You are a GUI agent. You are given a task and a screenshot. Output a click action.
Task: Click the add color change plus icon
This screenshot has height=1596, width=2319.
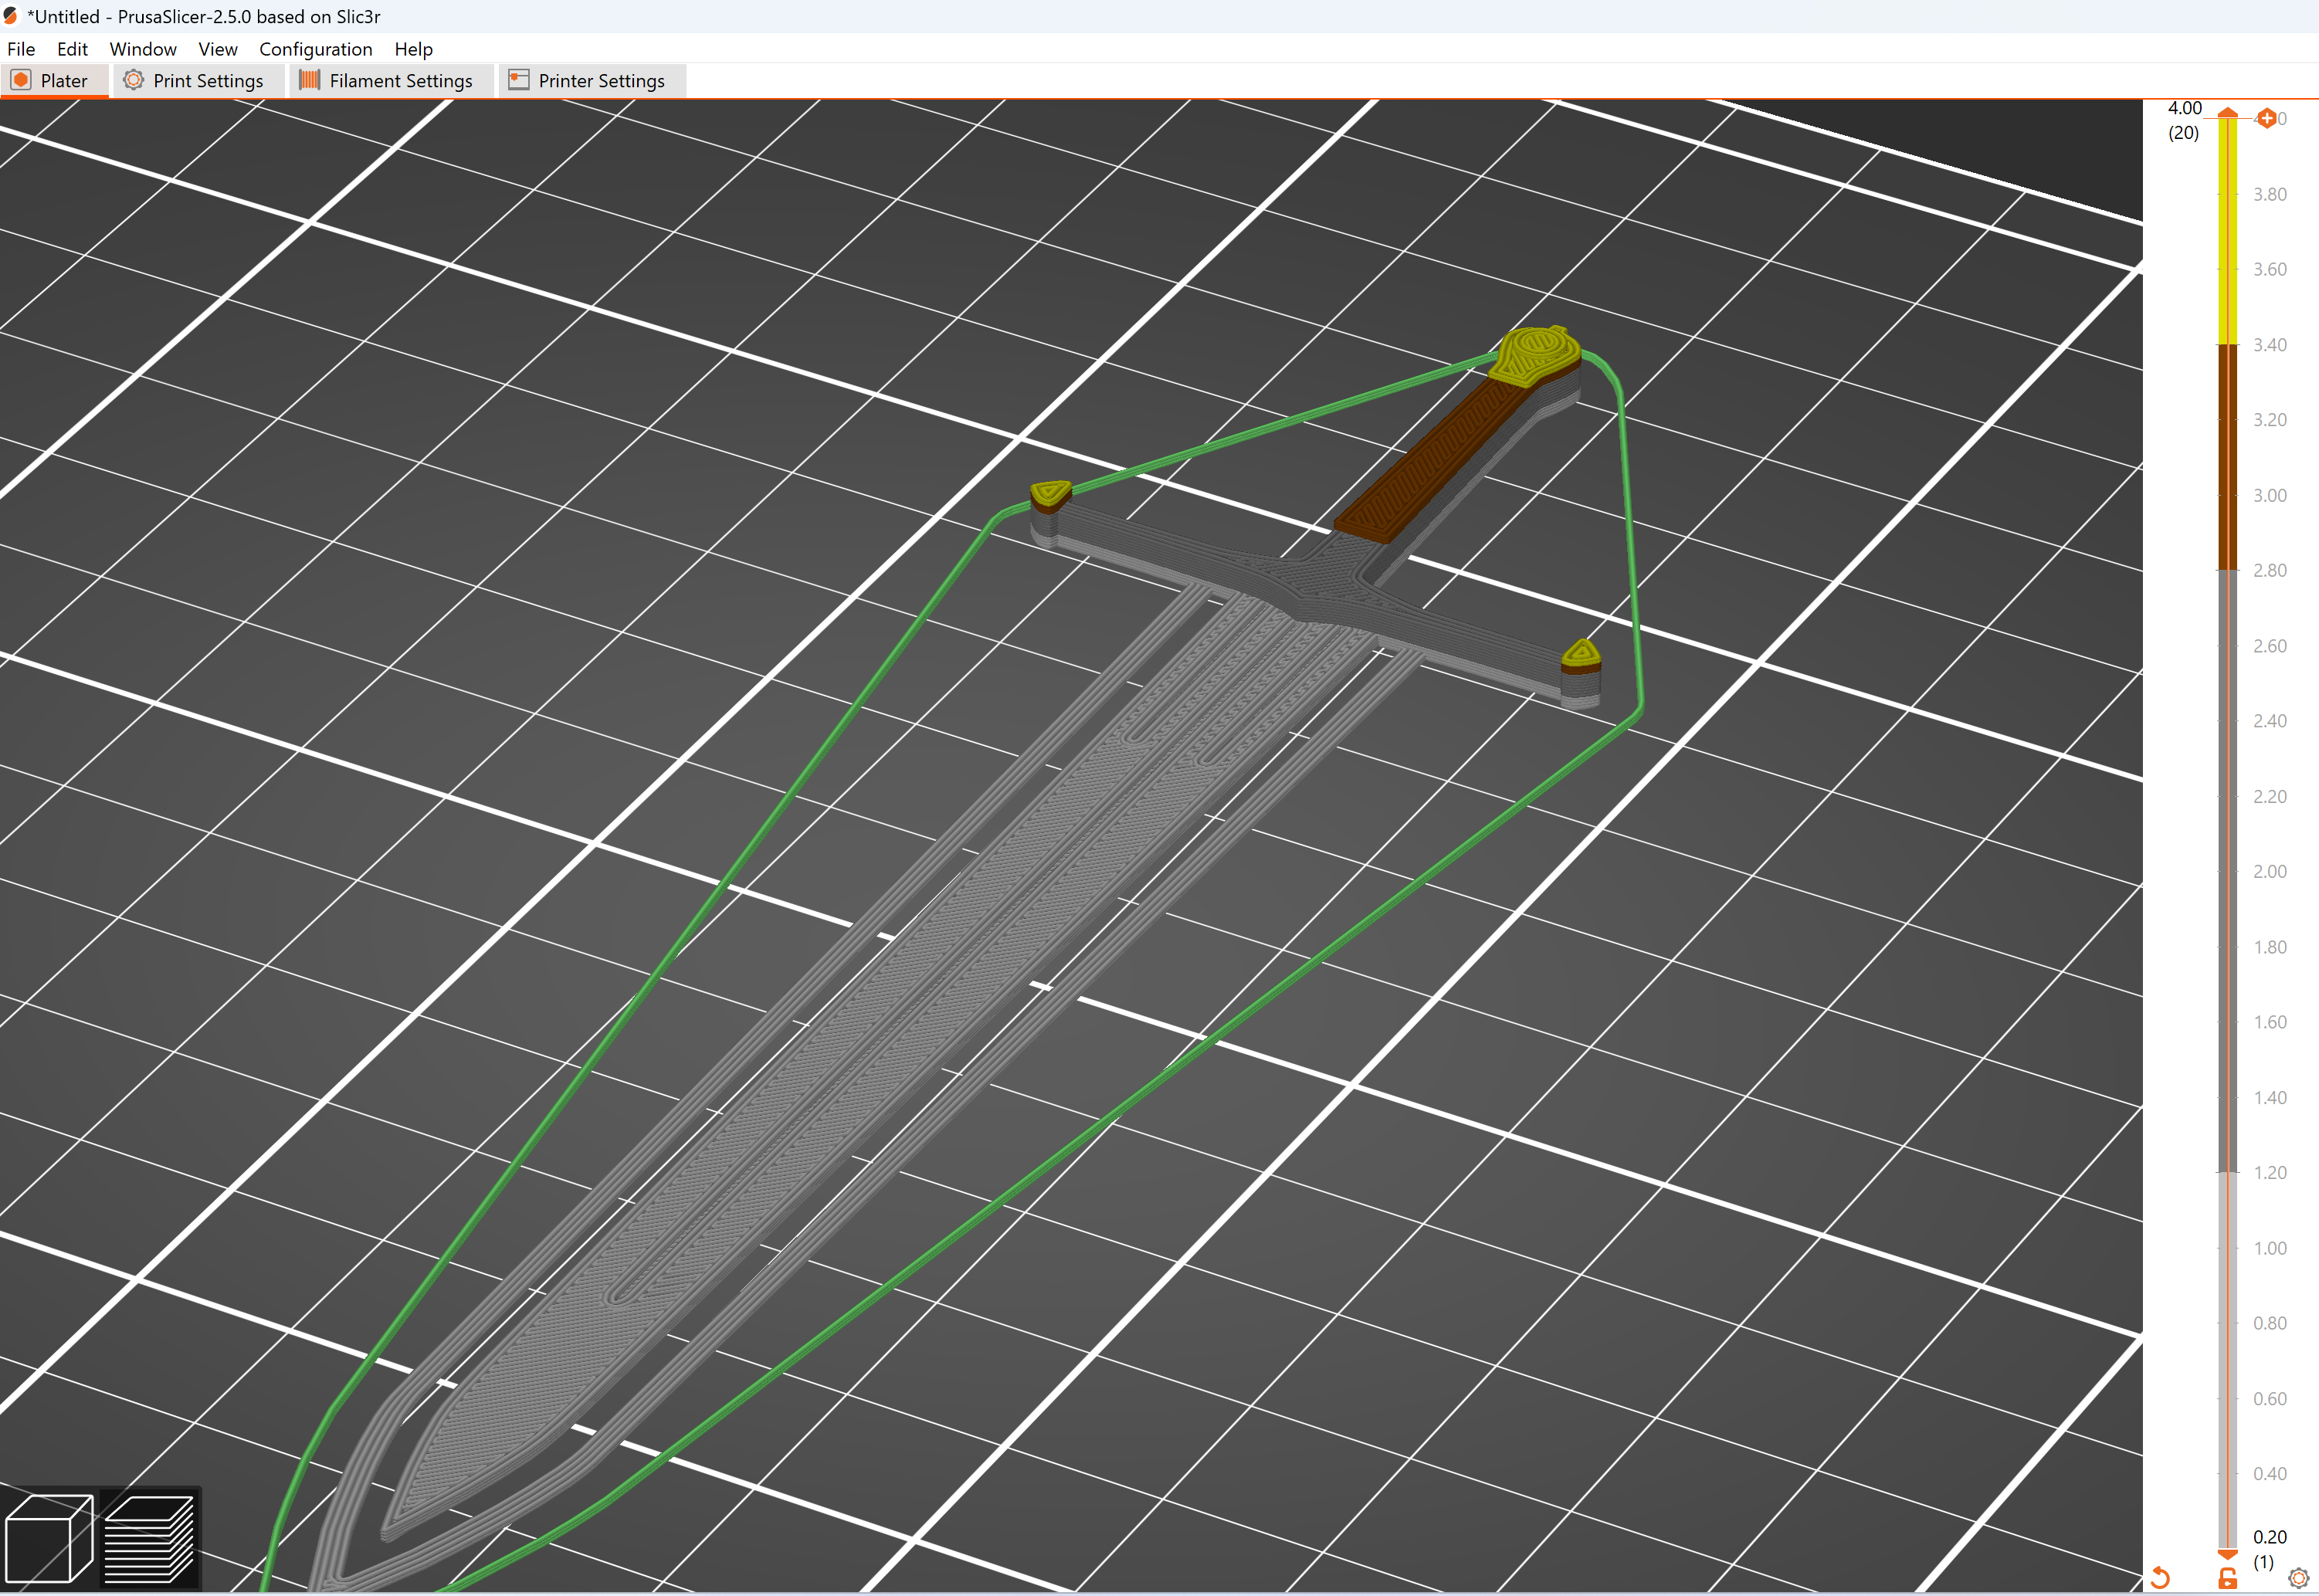pyautogui.click(x=2267, y=119)
